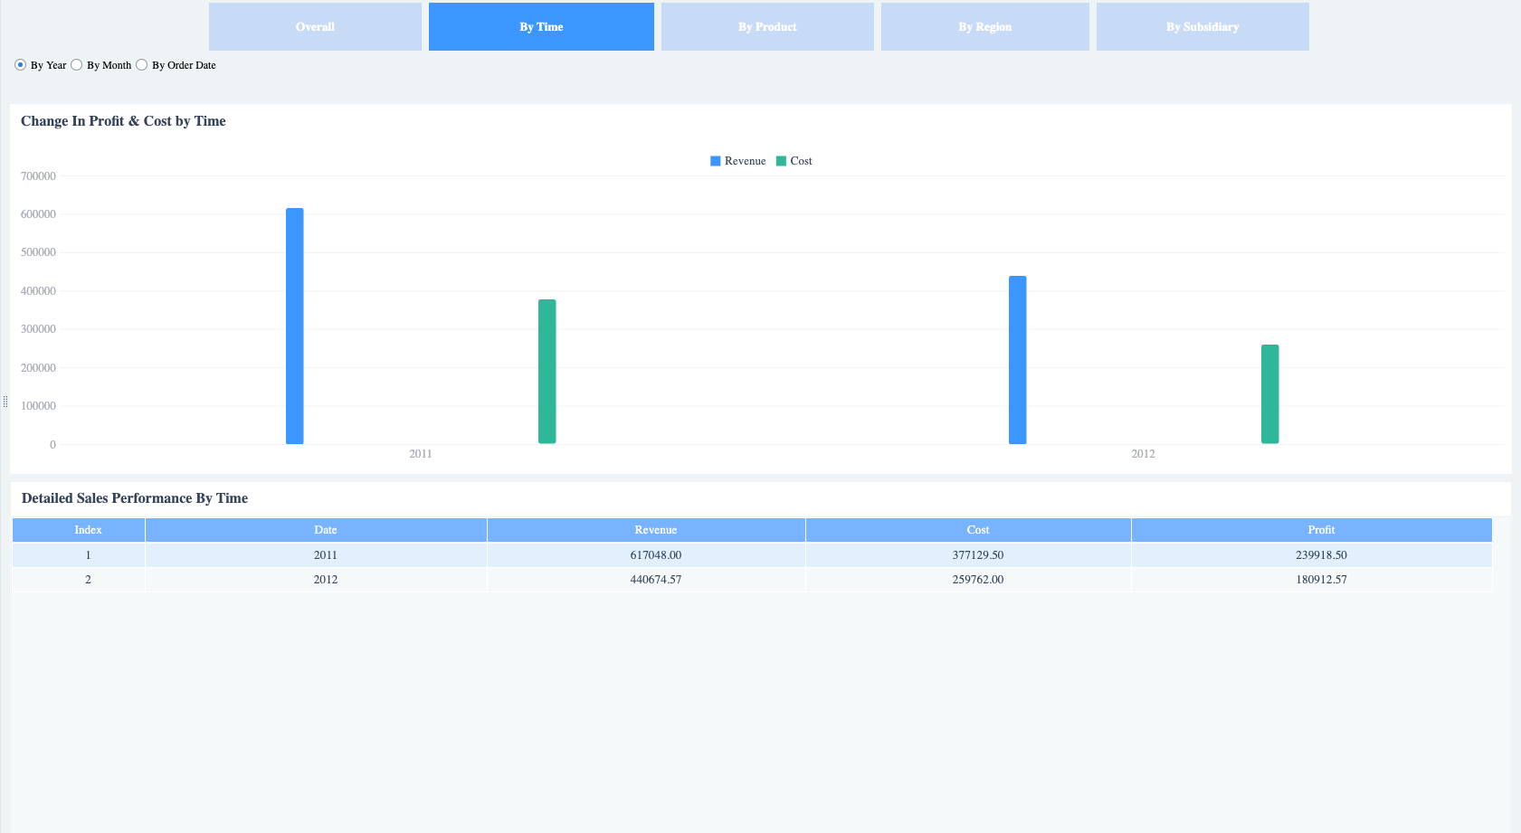The height and width of the screenshot is (833, 1521).
Task: Click the Date column header
Action: (x=325, y=530)
